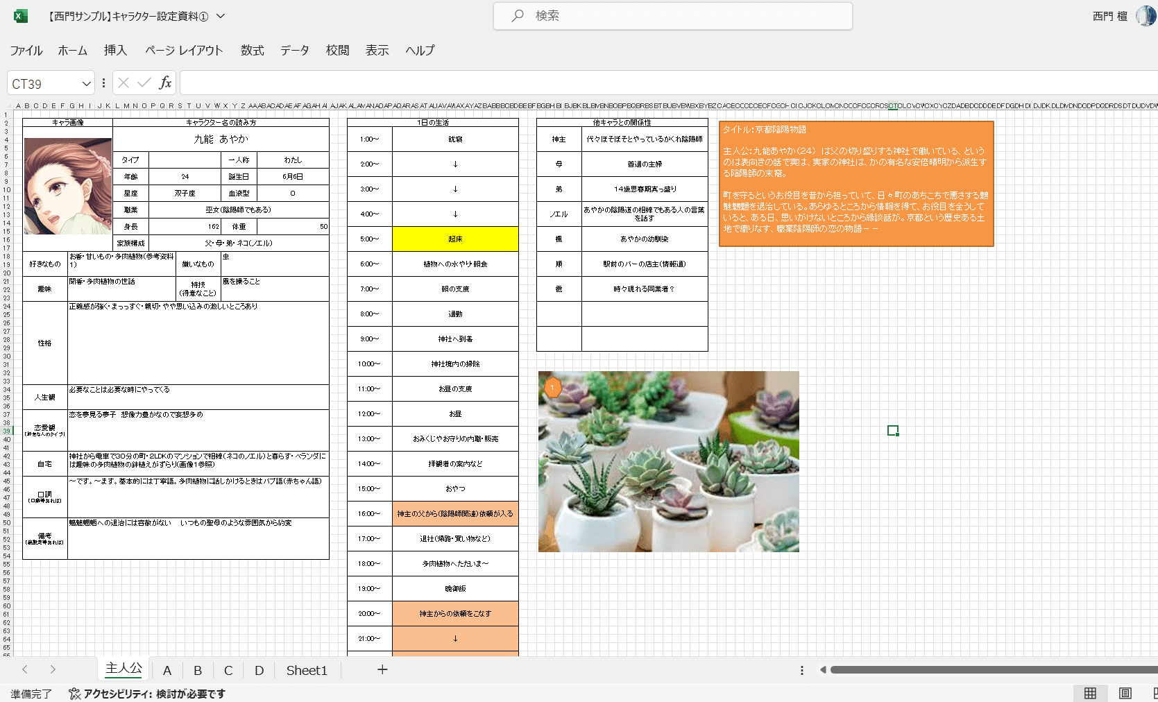Click the orange comment marker on the succulent photo

coord(552,387)
